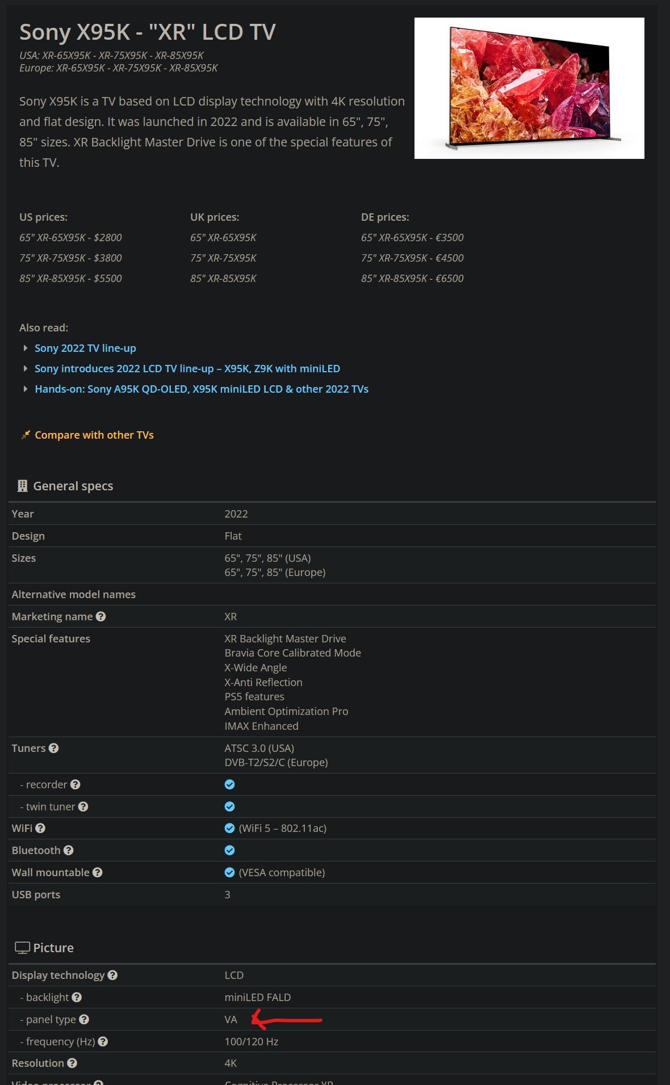Open the WiFi help question mark
Screen dimensions: 670x1085
click(x=40, y=828)
